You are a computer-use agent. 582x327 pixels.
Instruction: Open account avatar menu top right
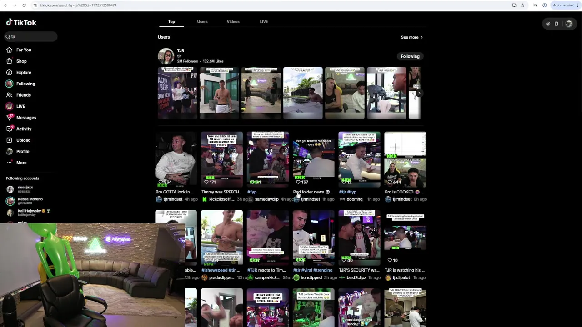pyautogui.click(x=568, y=24)
